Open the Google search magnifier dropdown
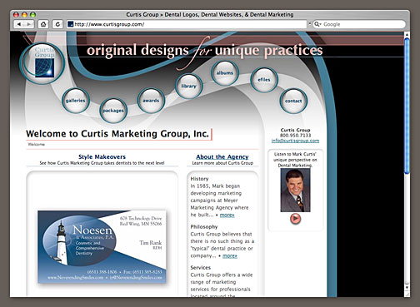 pyautogui.click(x=317, y=24)
